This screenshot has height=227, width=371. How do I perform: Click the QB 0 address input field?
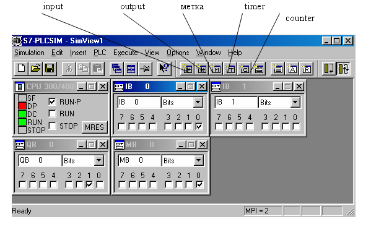click(40, 160)
